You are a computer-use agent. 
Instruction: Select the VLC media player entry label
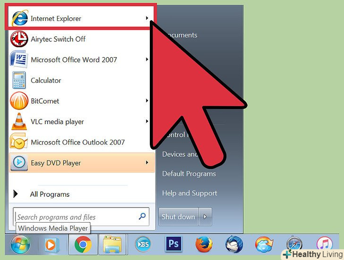click(57, 122)
